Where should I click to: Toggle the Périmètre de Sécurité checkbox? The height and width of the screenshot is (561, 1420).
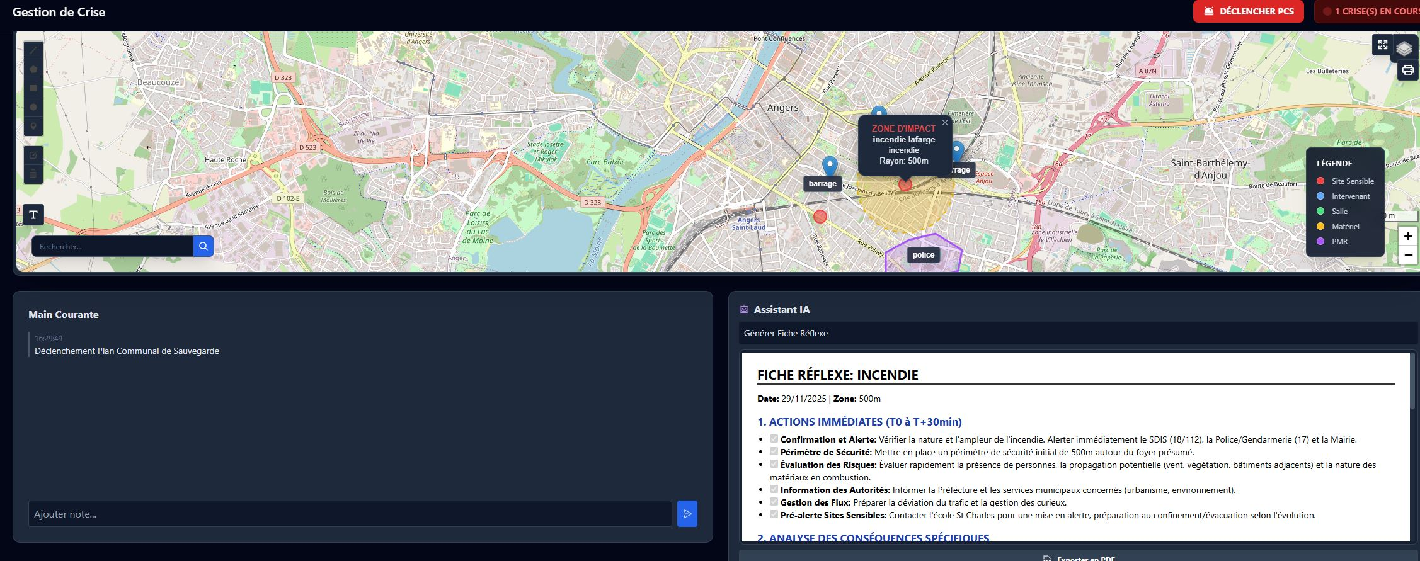774,451
